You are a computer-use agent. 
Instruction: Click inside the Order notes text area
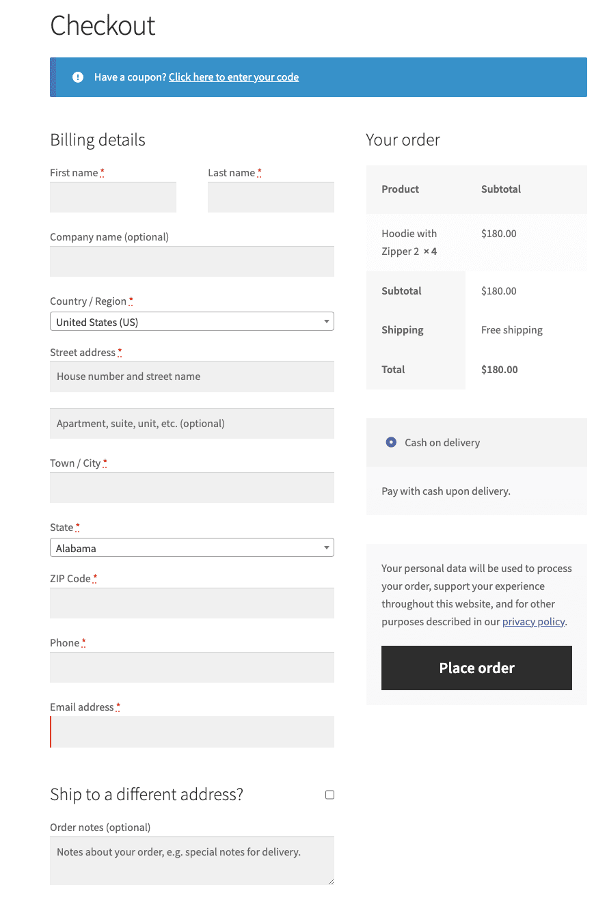point(191,858)
